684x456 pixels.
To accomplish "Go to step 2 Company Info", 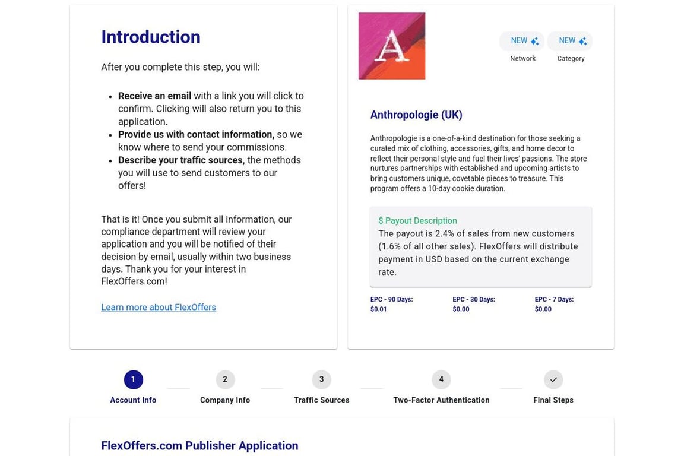I will click(x=225, y=379).
